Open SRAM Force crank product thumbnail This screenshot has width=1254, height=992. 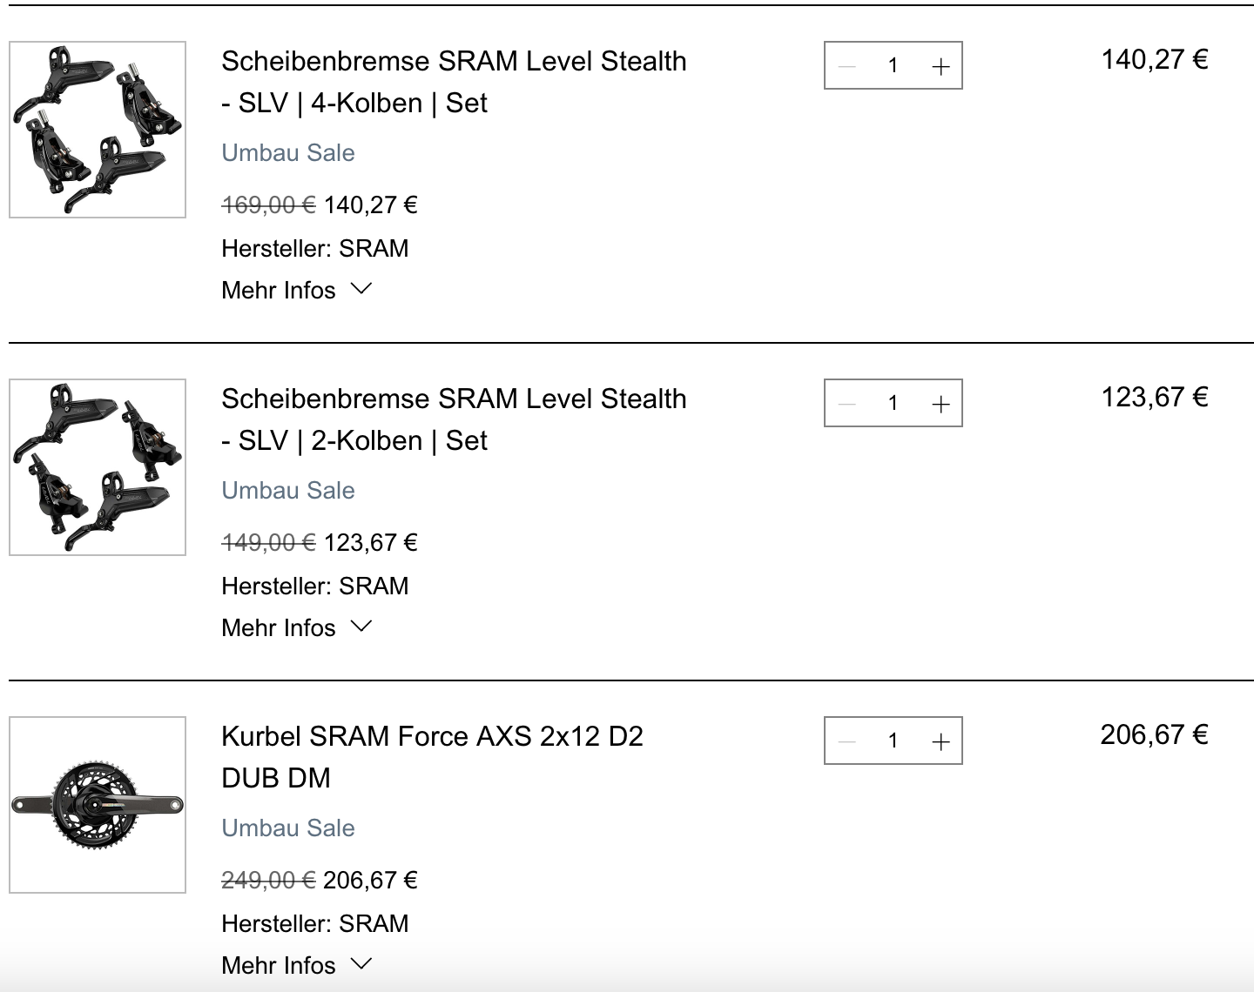click(x=98, y=805)
